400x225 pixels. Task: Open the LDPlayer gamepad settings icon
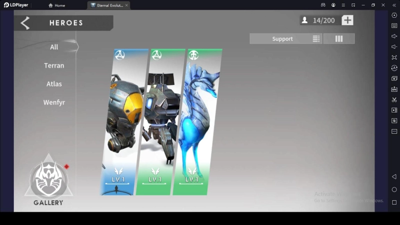(323, 5)
